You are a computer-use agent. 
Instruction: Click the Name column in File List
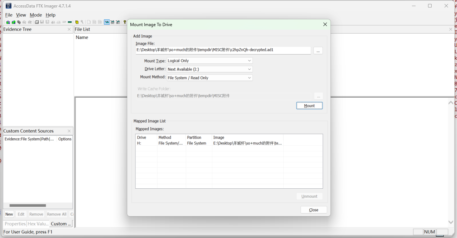click(82, 38)
